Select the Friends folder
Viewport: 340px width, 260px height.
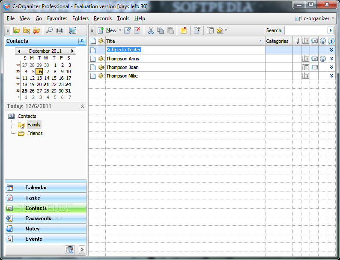(35, 133)
